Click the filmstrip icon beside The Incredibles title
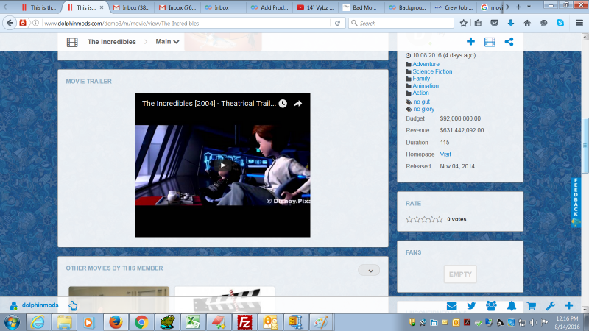 pyautogui.click(x=72, y=42)
